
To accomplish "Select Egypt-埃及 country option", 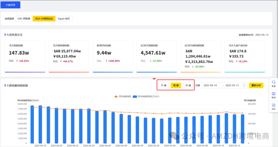I will pos(64,19).
